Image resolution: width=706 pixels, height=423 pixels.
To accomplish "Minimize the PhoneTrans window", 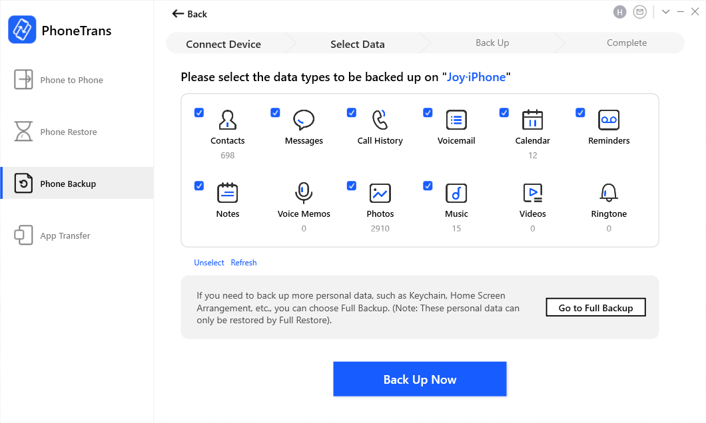I will point(680,12).
